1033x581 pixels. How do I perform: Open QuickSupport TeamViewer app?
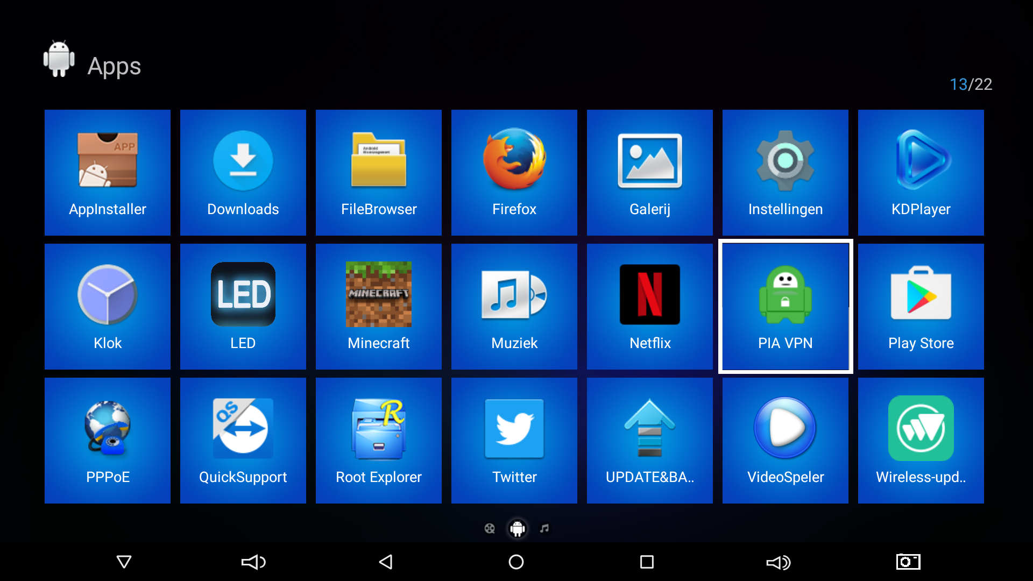243,441
